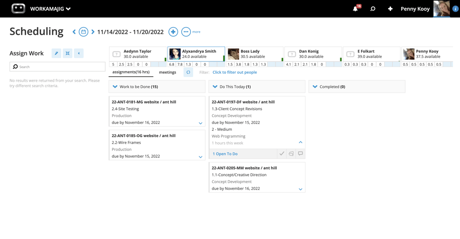Click Aedynn Taylor's placeholder avatar icon
This screenshot has height=239, width=460.
coord(116,54)
